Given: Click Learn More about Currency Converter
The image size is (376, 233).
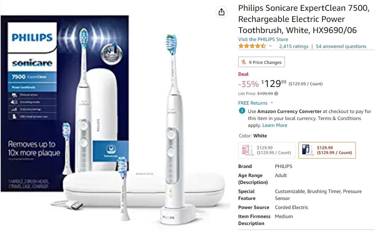Looking at the screenshot, I should [x=274, y=126].
